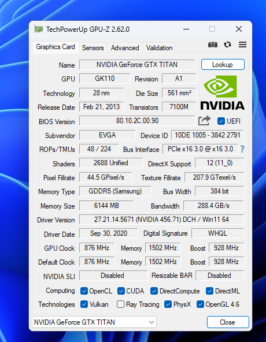266x342 pixels.
Task: Close GPU-Z with the title bar X
Action: coord(239,29)
